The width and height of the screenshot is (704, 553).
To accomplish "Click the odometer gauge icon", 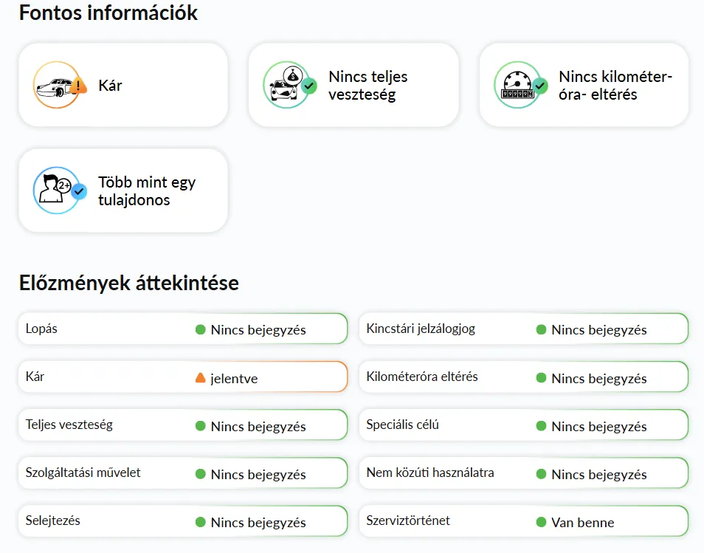I will pos(521,85).
